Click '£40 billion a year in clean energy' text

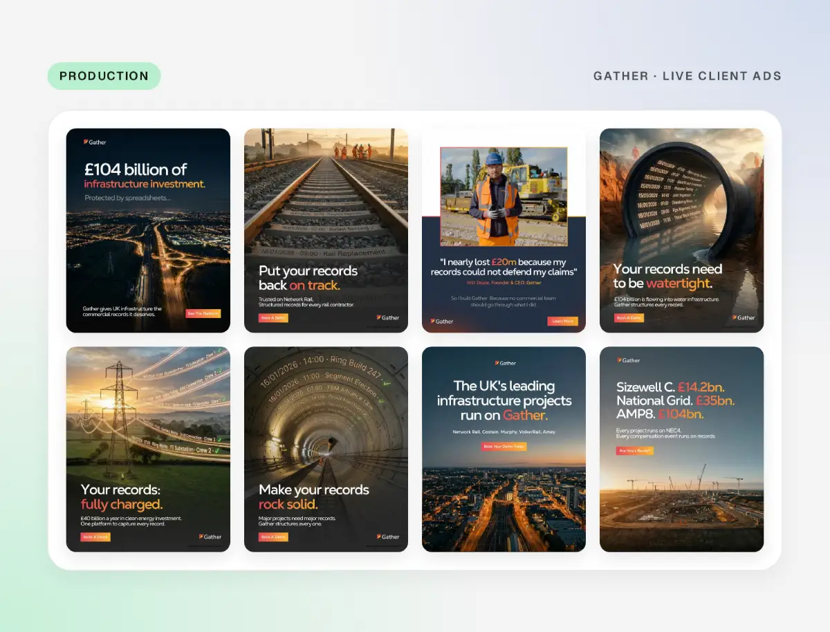[131, 518]
